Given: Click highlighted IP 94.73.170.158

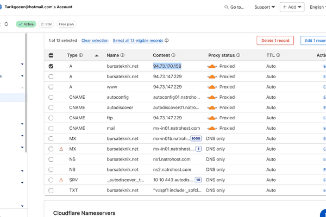Looking at the screenshot, I should pyautogui.click(x=167, y=66).
